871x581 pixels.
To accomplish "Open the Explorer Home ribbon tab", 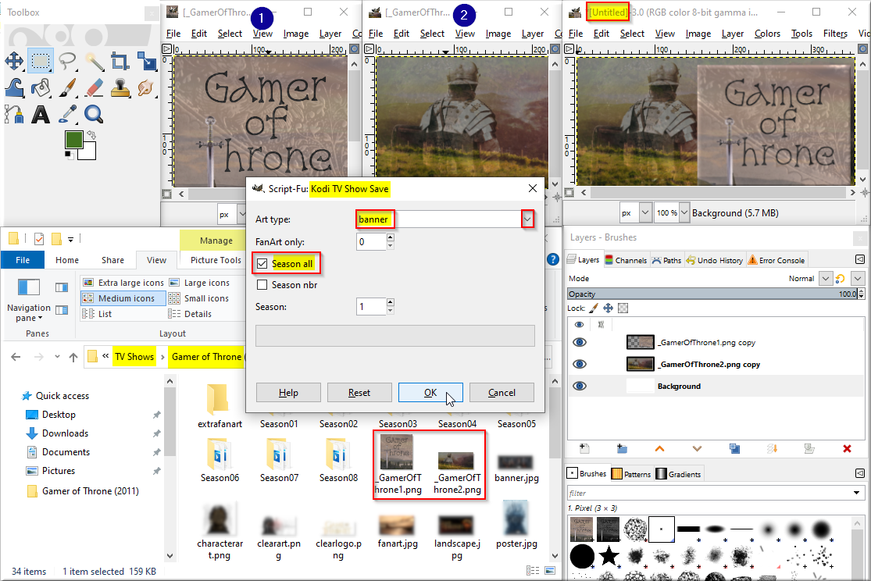I will point(67,260).
